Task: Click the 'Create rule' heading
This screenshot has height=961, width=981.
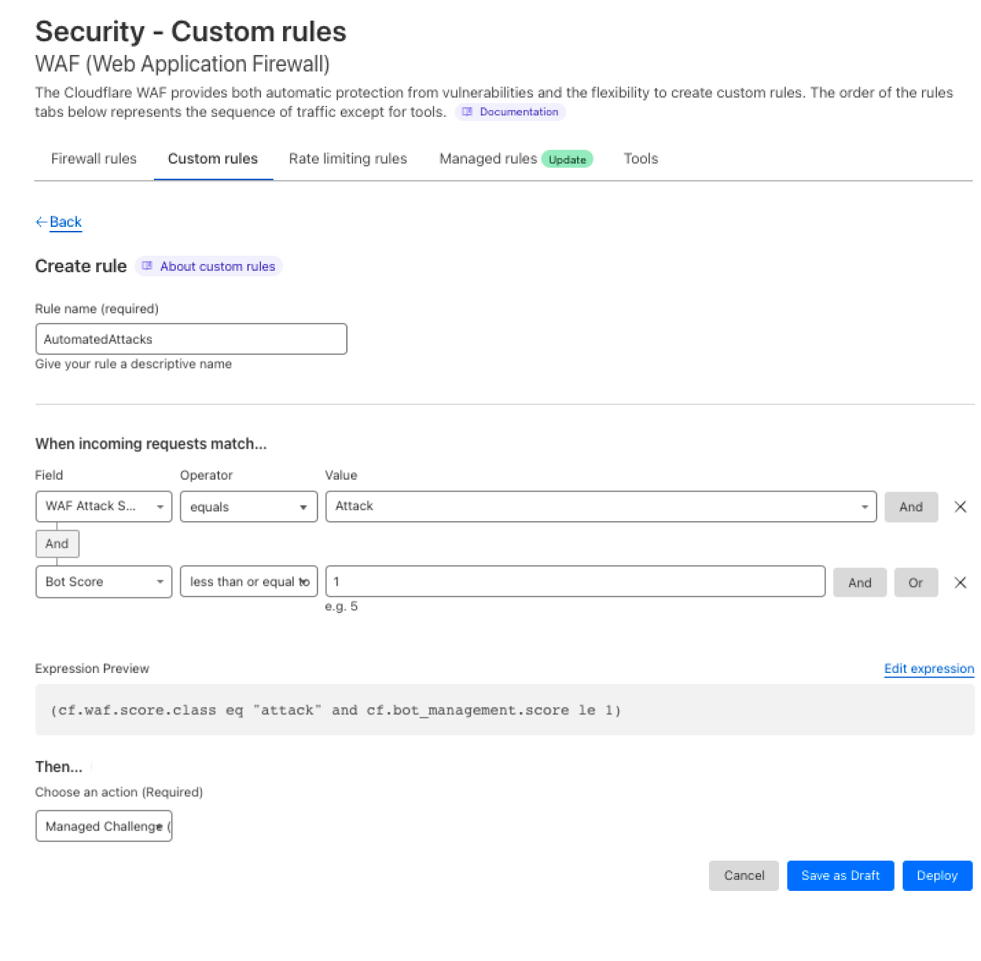Action: 81,266
